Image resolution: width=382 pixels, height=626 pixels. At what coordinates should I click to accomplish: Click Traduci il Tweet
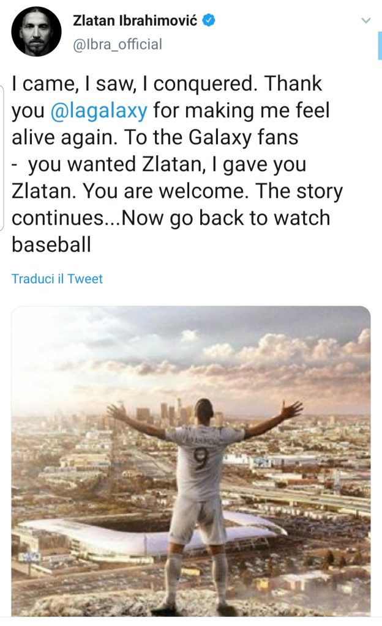coord(57,279)
